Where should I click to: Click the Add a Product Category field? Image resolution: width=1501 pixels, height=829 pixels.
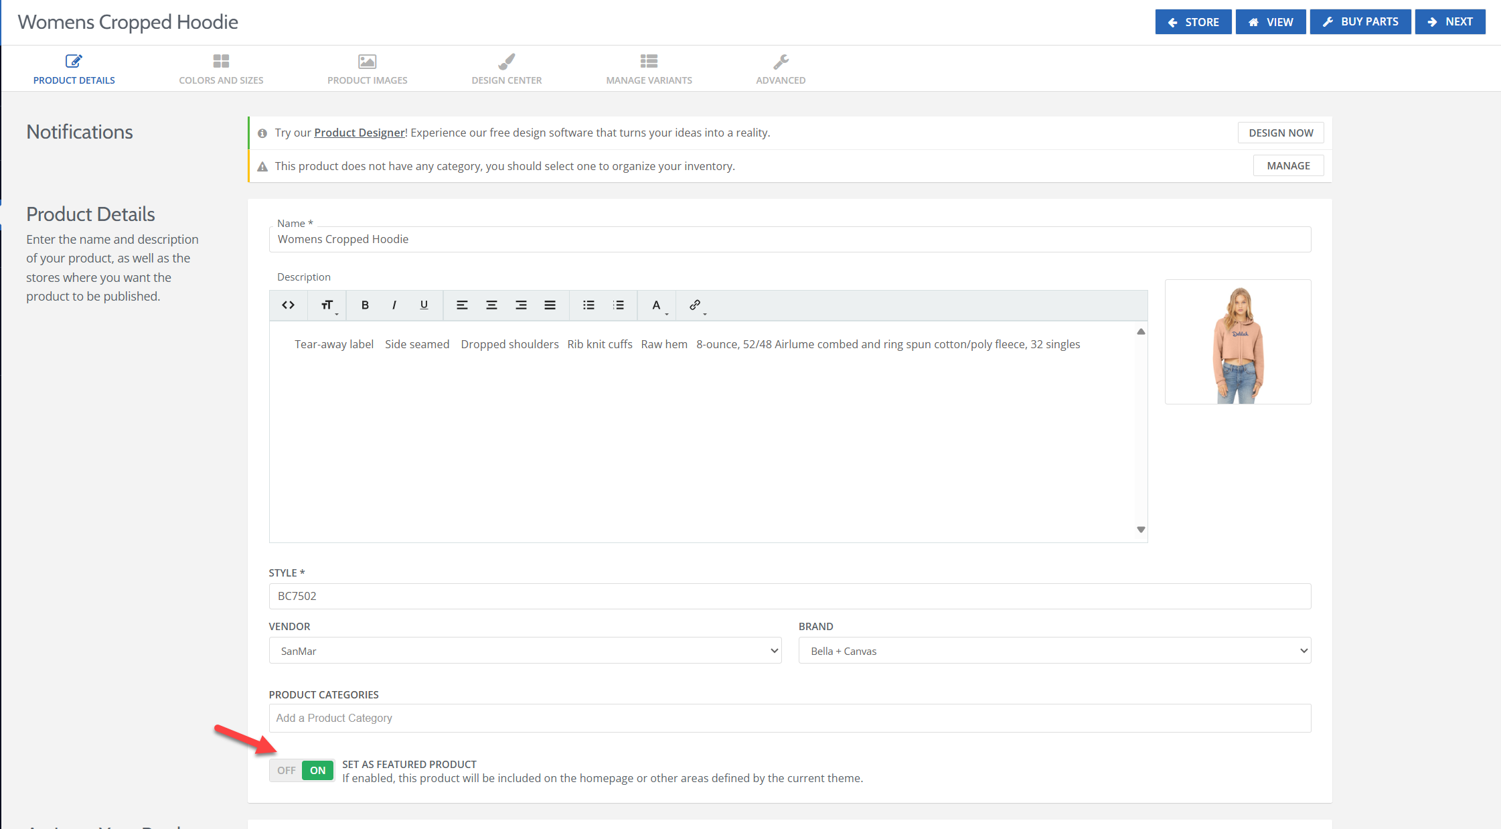tap(789, 718)
